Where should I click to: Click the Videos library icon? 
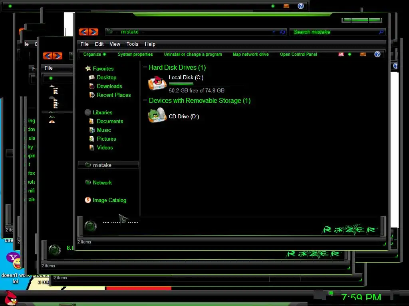click(x=91, y=147)
